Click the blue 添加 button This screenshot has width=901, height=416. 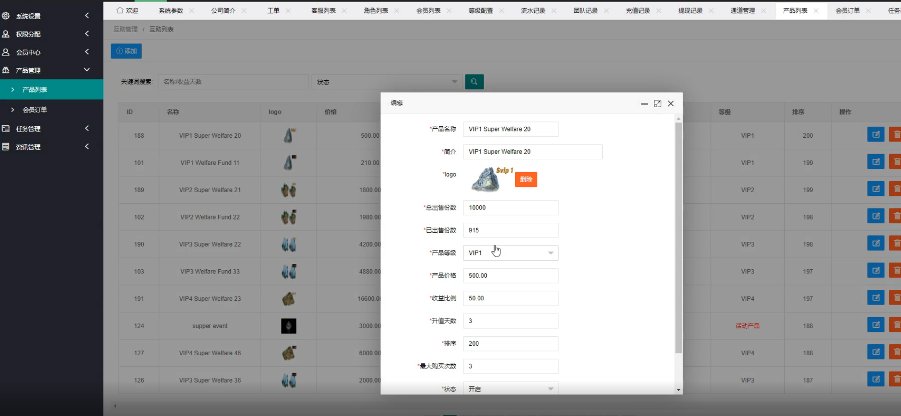pos(126,51)
